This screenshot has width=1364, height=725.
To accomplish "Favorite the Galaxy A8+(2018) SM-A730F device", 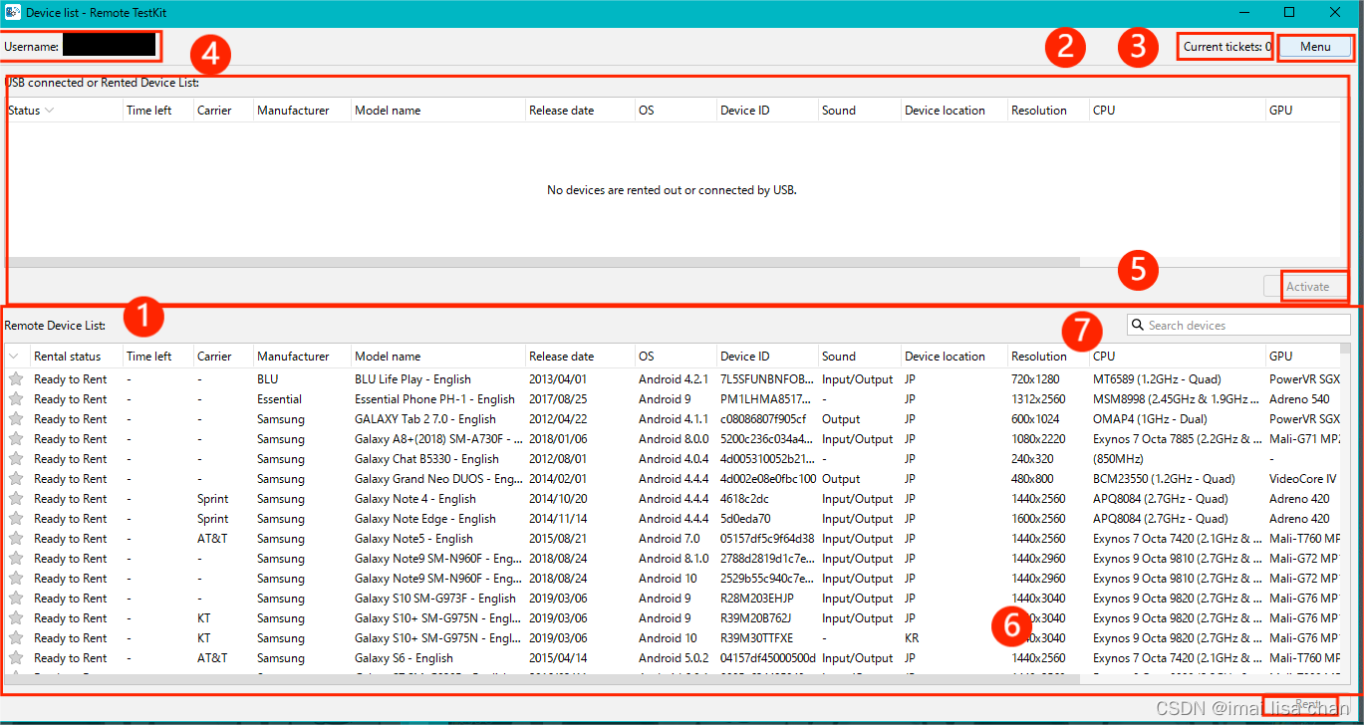I will tap(16, 438).
